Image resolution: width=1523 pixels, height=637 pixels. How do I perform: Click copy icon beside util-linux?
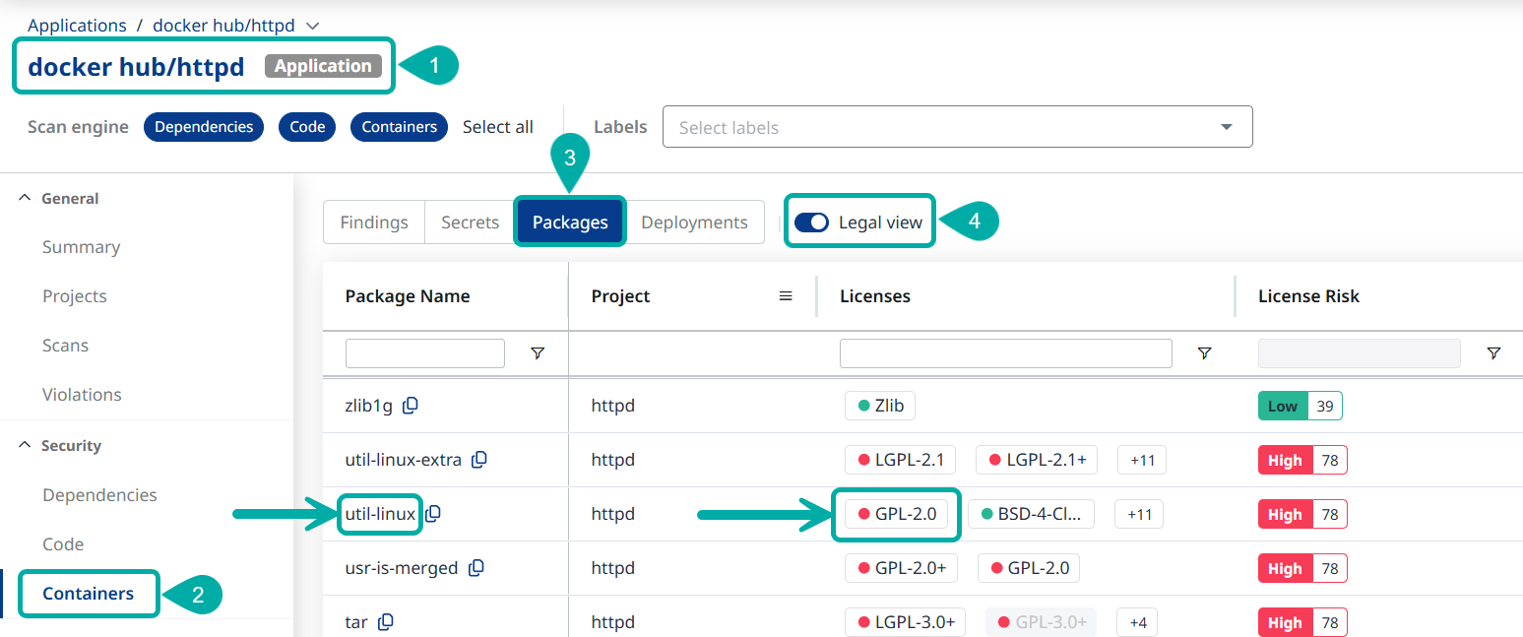433,514
